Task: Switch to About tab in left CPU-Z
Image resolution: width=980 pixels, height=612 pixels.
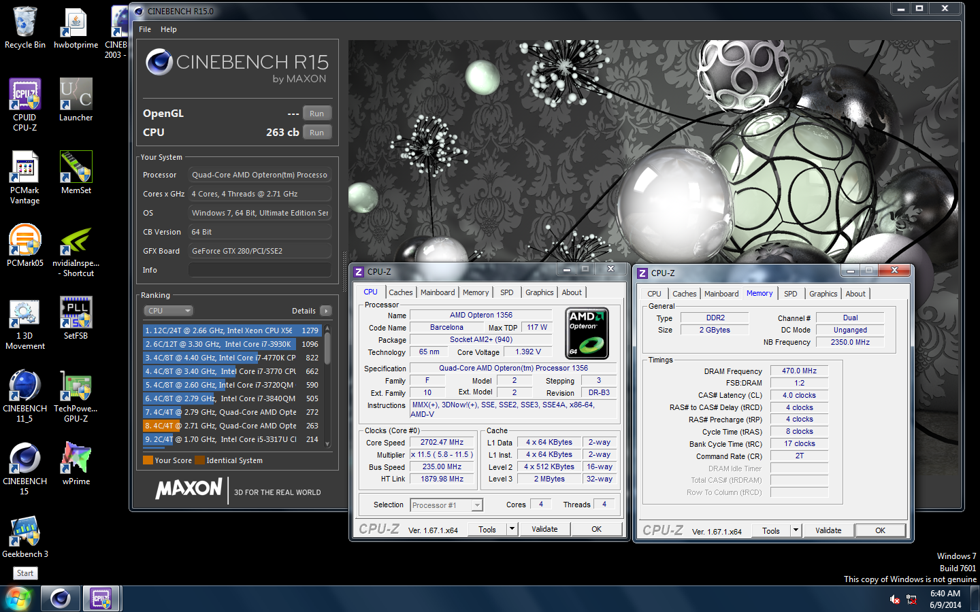Action: [x=572, y=292]
